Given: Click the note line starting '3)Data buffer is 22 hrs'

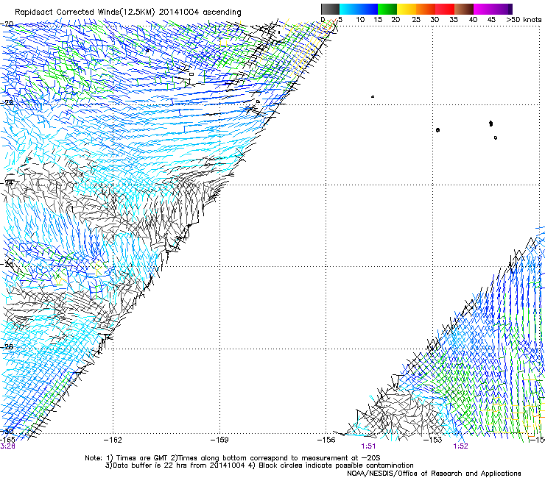Looking at the screenshot, I should point(259,465).
